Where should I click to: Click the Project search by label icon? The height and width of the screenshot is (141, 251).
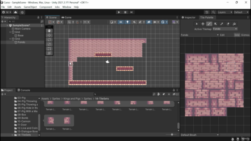[164, 94]
